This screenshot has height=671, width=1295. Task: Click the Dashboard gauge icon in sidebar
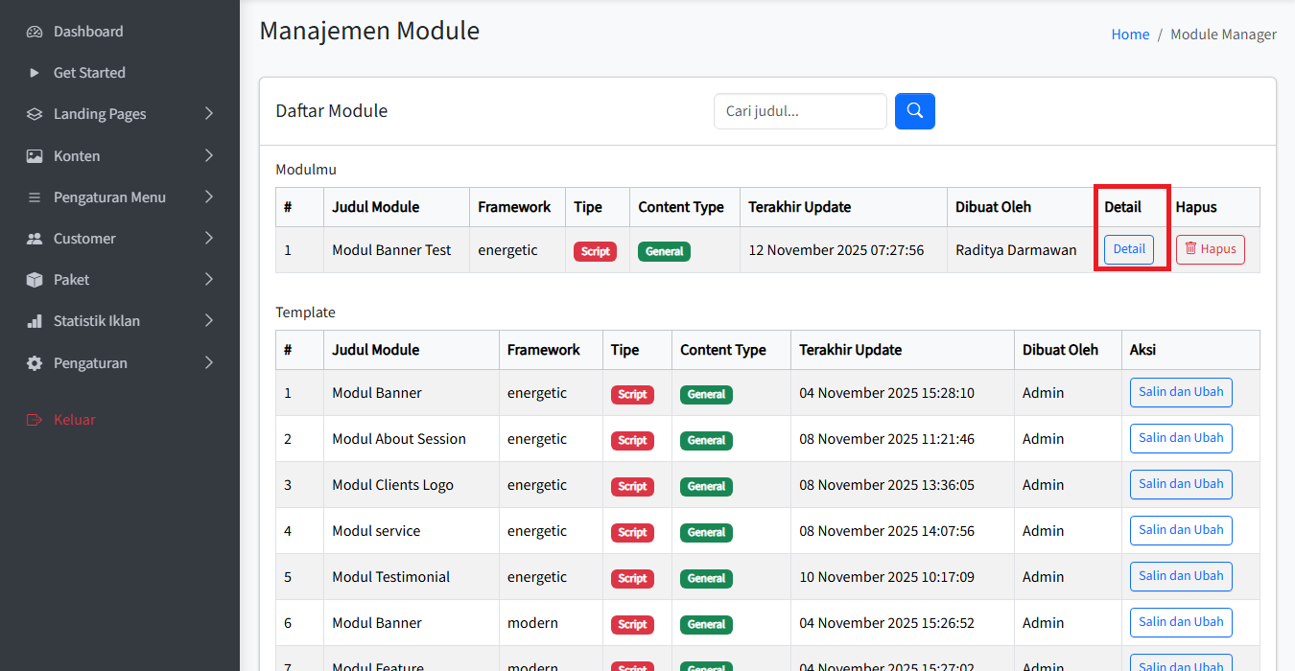pyautogui.click(x=35, y=32)
